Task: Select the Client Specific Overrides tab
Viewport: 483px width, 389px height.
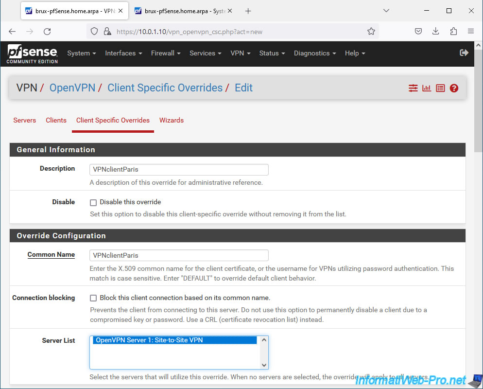Action: click(113, 120)
